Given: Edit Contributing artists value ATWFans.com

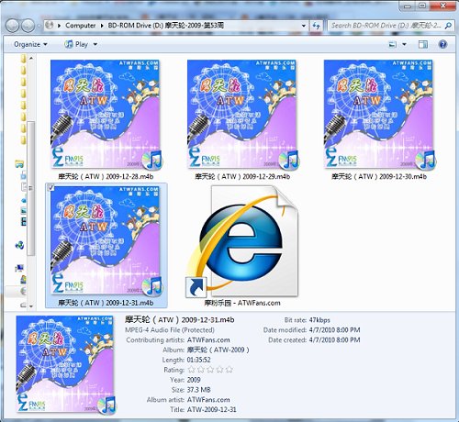Looking at the screenshot, I should pyautogui.click(x=208, y=340).
